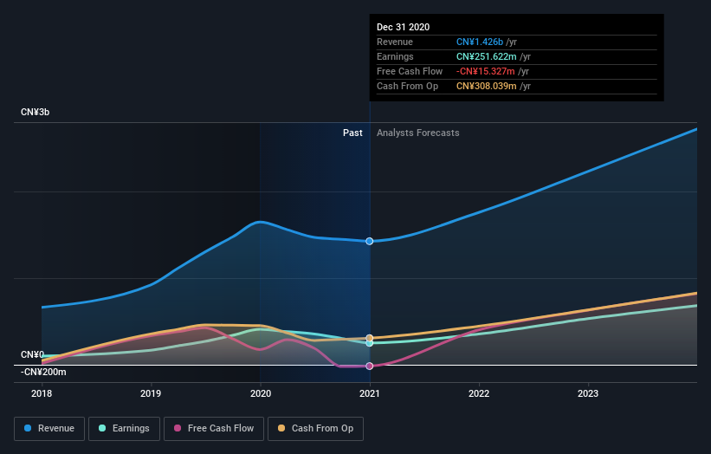
Task: Click the Analysts Forecasts label
Action: pyautogui.click(x=418, y=133)
